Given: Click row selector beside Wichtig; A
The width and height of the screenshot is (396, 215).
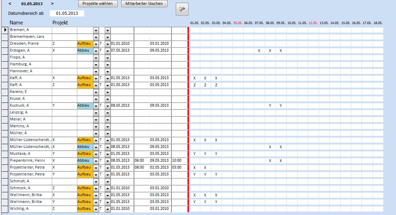Looking at the screenshot, I should point(5,209).
